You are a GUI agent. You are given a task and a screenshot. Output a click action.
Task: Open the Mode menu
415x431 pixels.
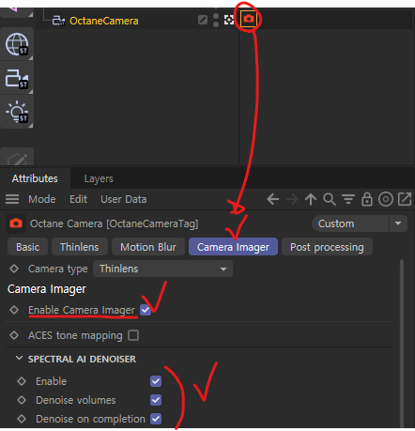coord(42,199)
